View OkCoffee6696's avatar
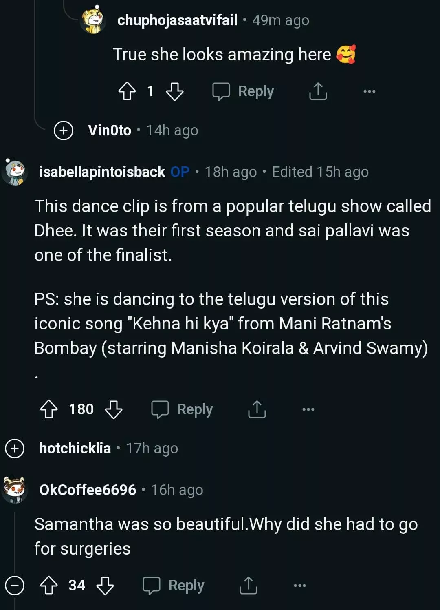This screenshot has height=610, width=440. tap(15, 489)
